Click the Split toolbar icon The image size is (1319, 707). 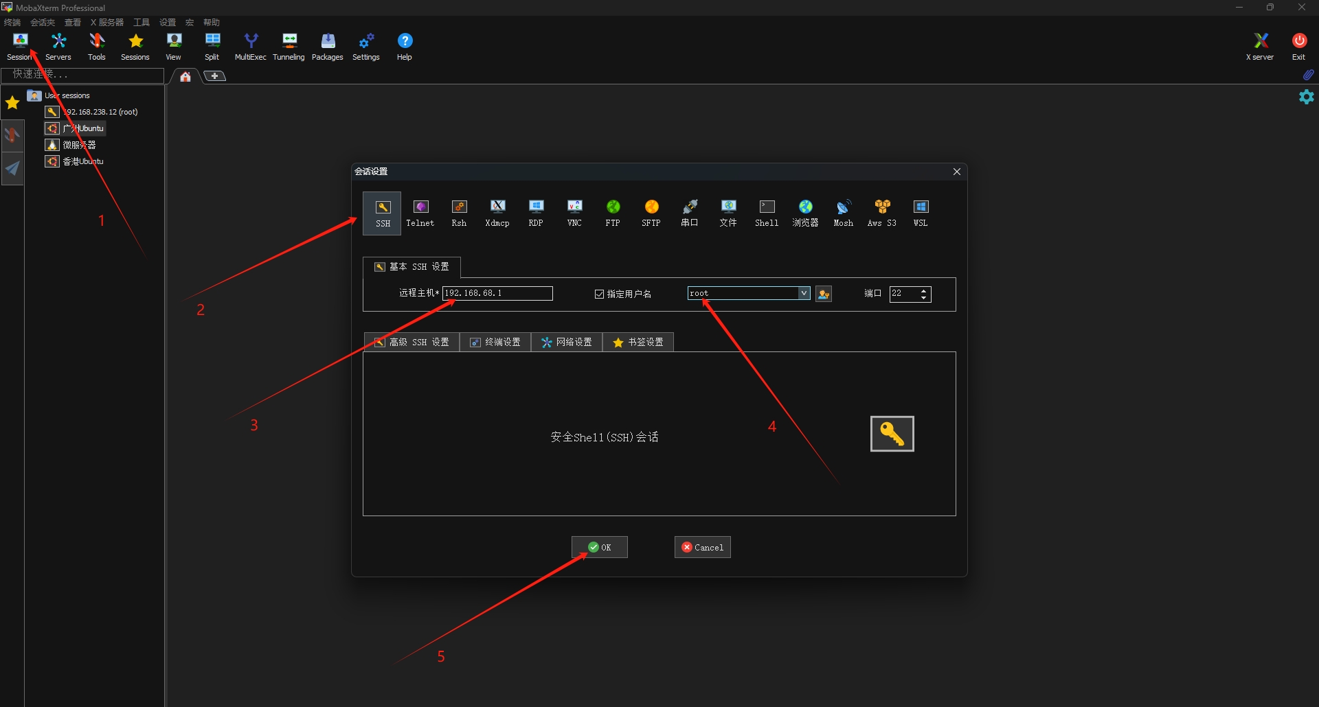pyautogui.click(x=212, y=47)
